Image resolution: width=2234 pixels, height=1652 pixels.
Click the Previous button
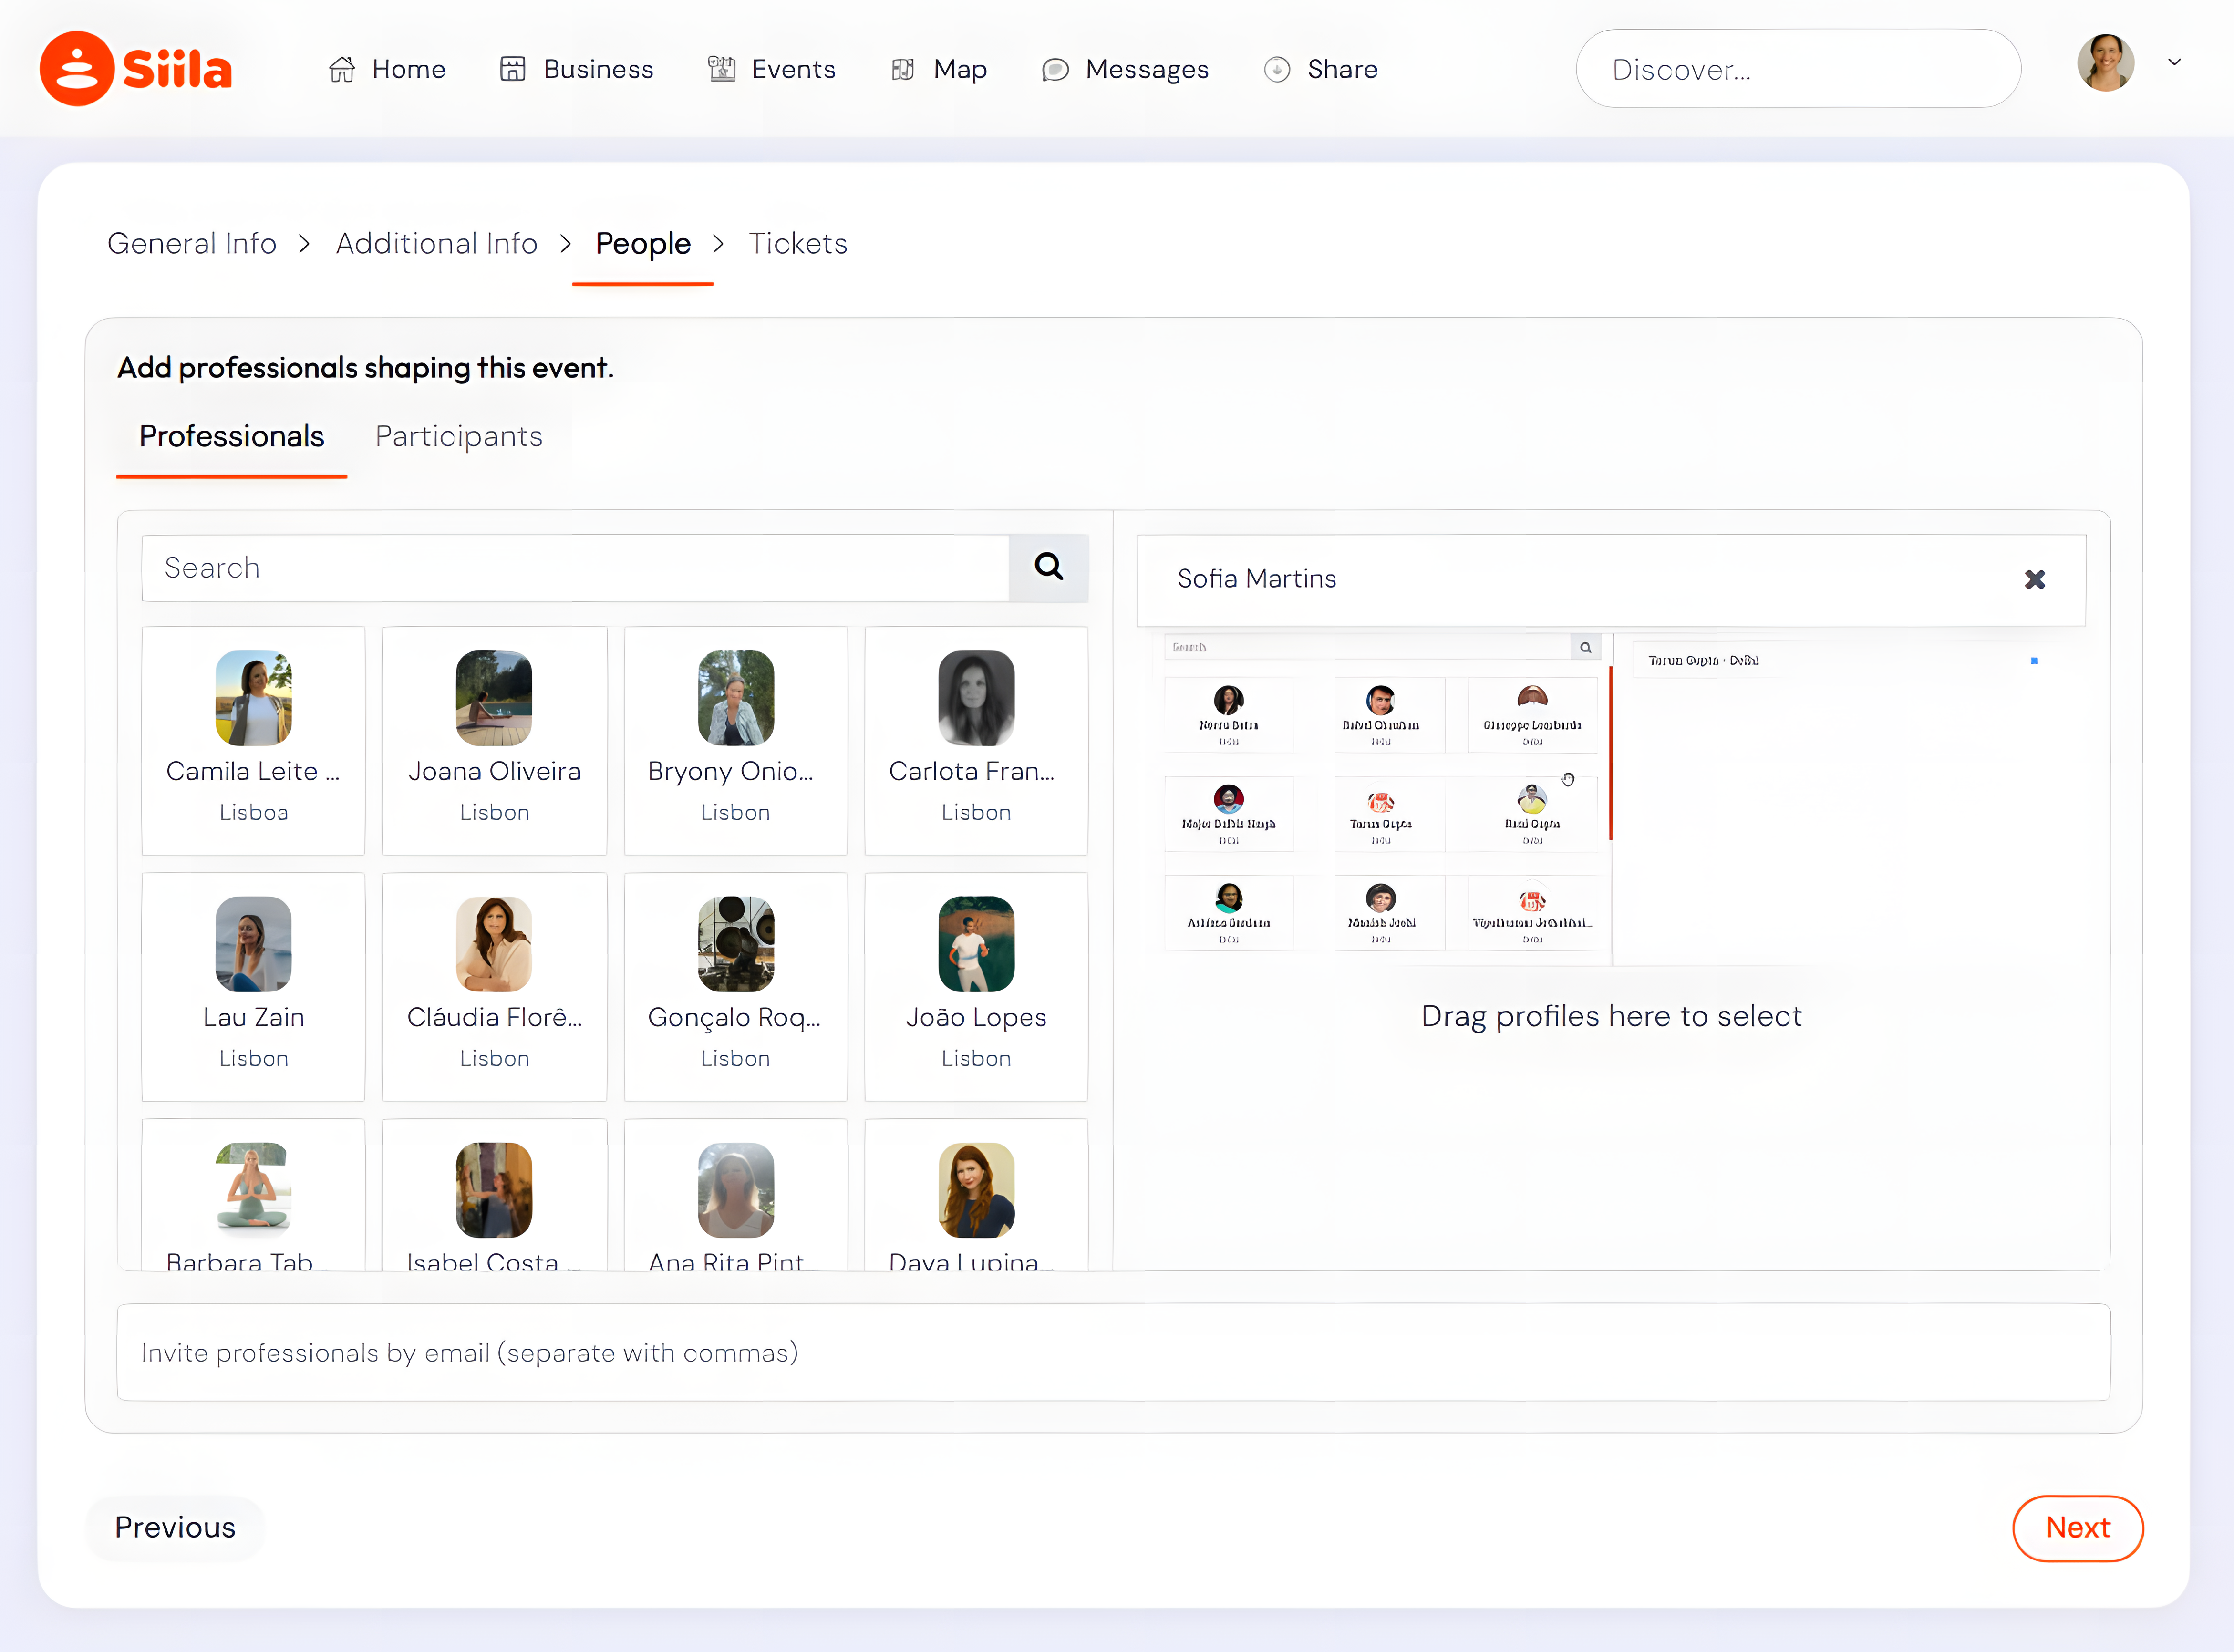(175, 1527)
